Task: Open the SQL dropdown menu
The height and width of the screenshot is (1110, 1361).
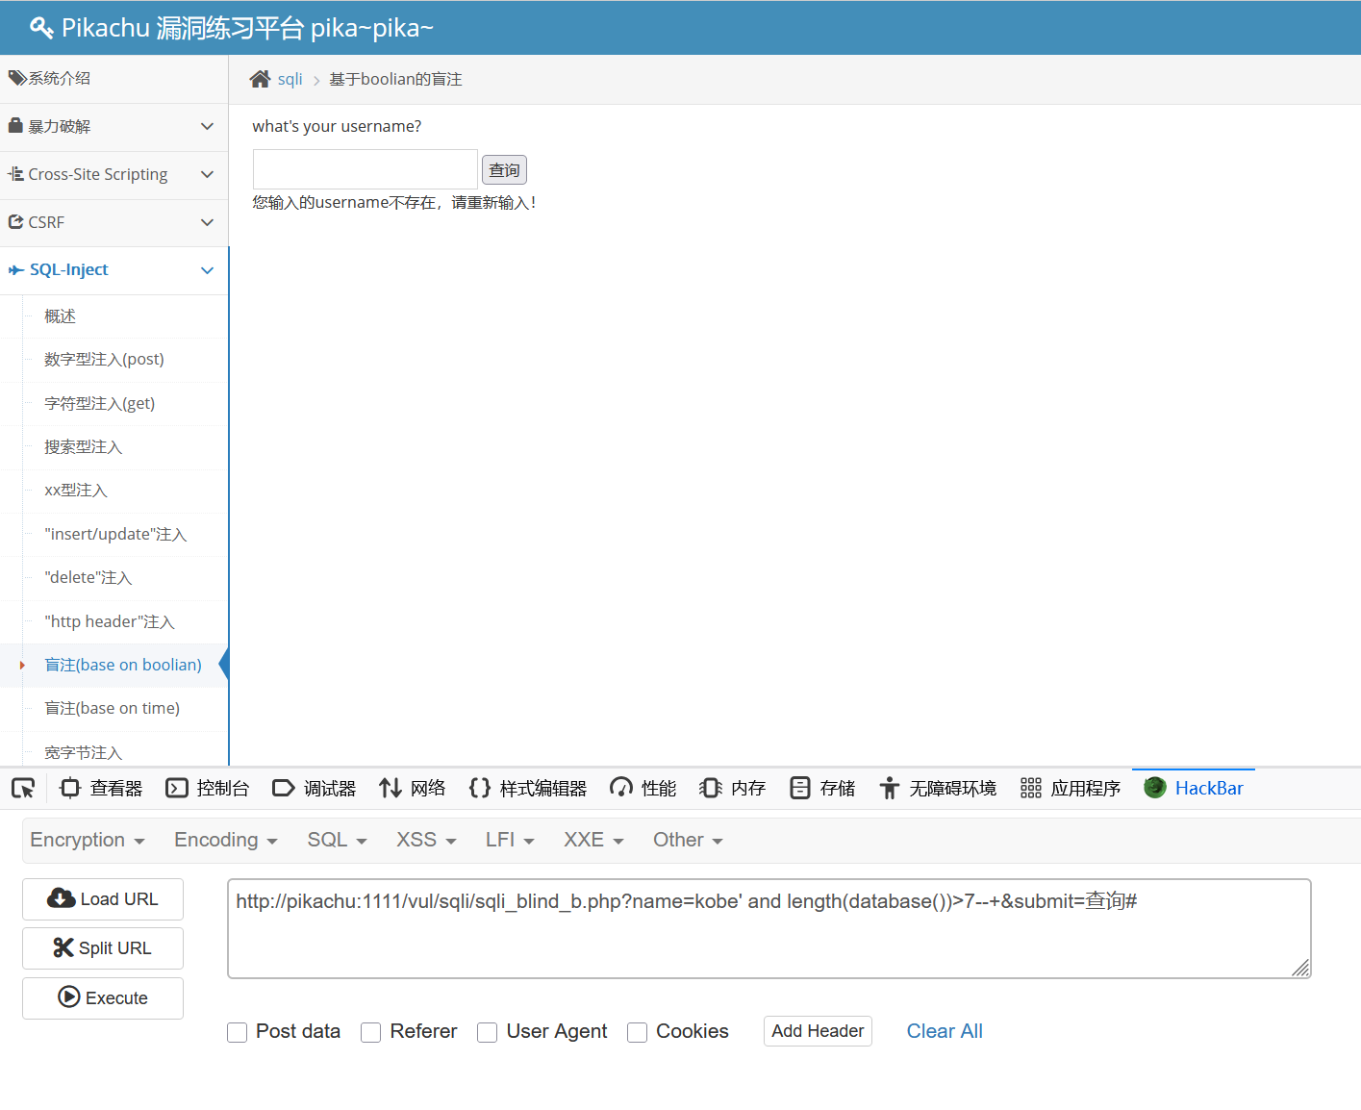Action: (338, 840)
